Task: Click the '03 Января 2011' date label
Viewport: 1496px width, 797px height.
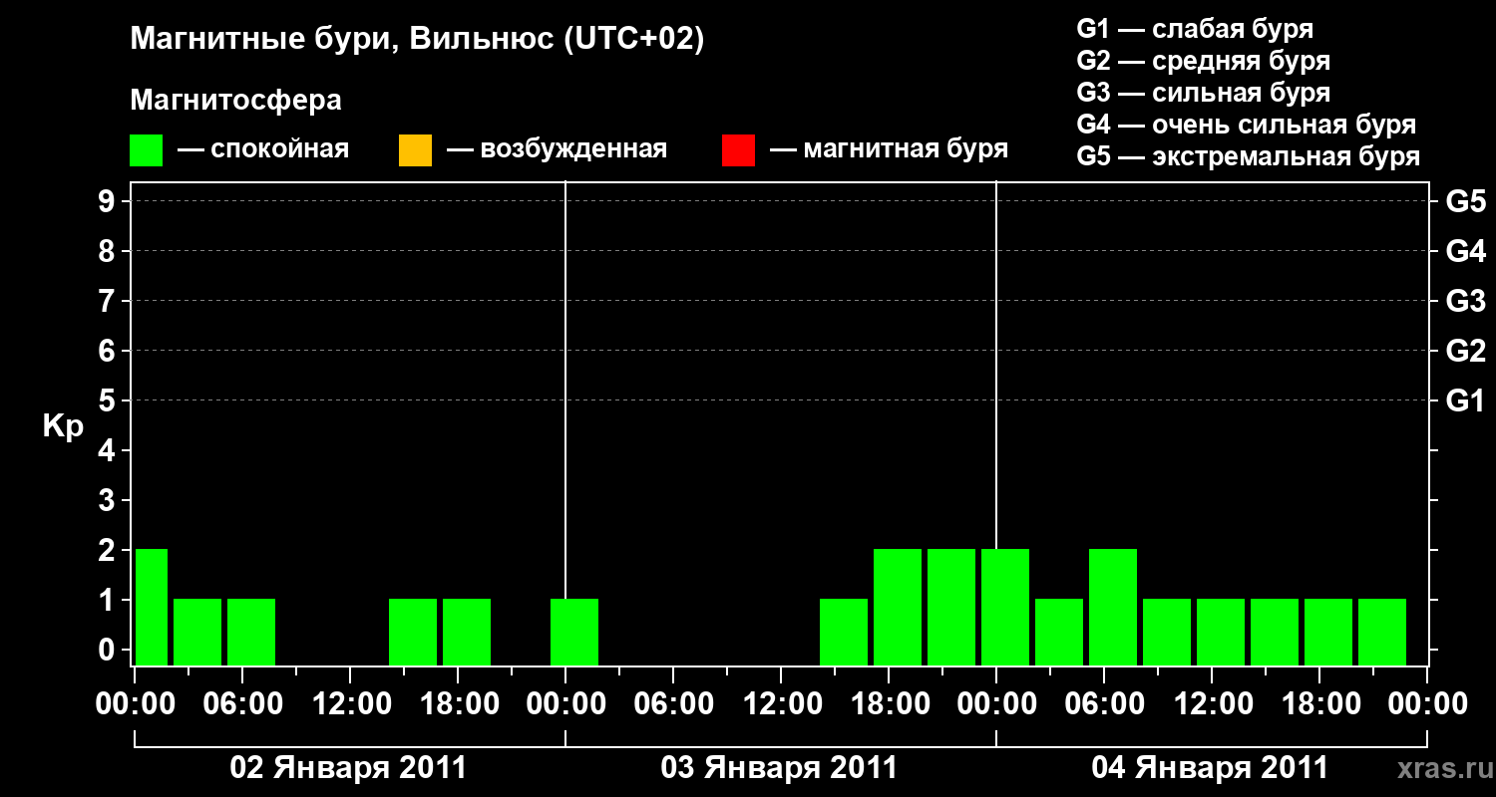Action: [x=779, y=768]
